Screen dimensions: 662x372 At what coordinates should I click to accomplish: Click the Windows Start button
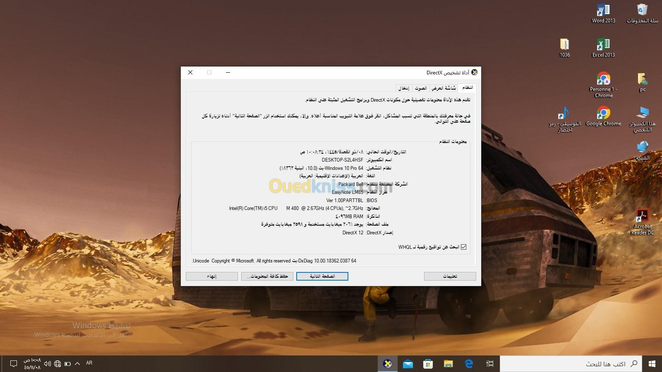click(652, 364)
